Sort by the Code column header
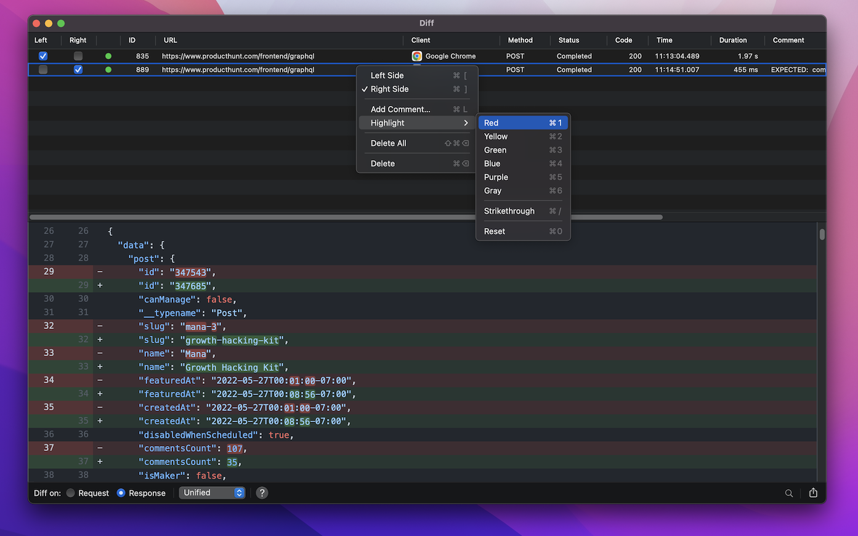858x536 pixels. tap(623, 40)
